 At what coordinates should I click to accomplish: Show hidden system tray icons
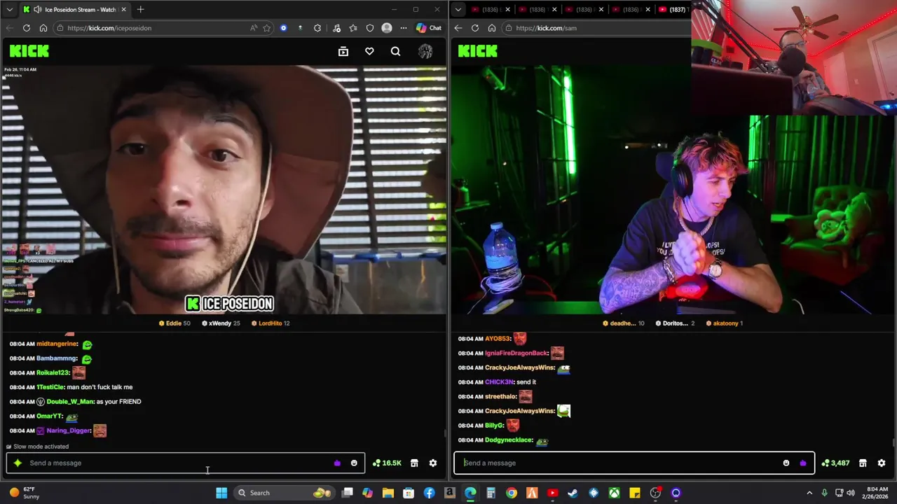point(809,493)
